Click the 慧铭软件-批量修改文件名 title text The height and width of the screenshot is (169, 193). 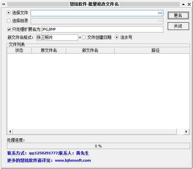(x=94, y=4)
